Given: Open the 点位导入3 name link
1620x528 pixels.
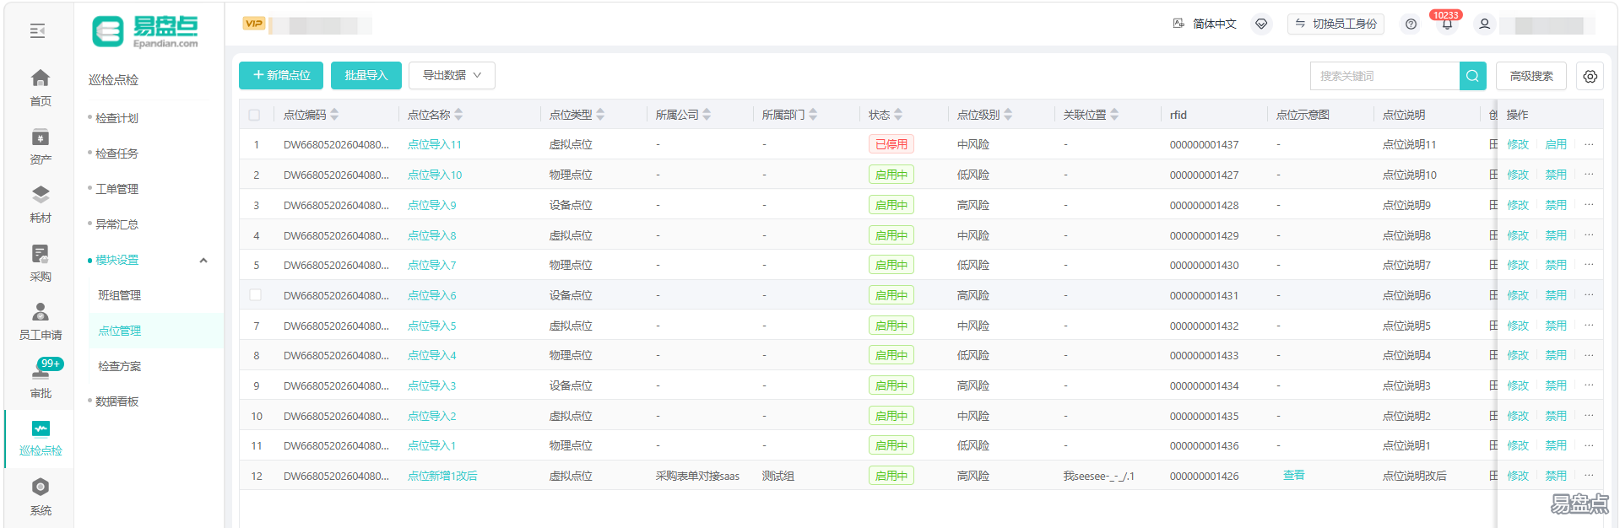Looking at the screenshot, I should 431,385.
